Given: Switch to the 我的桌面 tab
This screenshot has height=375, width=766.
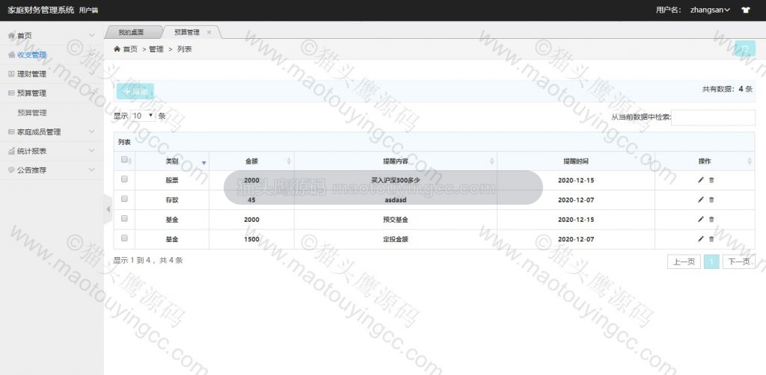Looking at the screenshot, I should 131,32.
